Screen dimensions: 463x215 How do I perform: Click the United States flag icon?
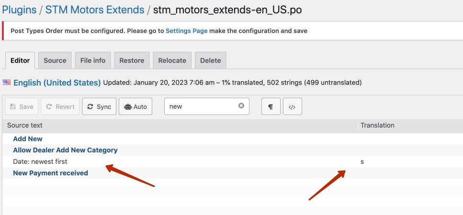[7, 82]
